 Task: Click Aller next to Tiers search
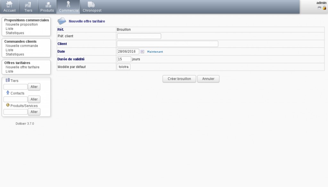[34, 87]
